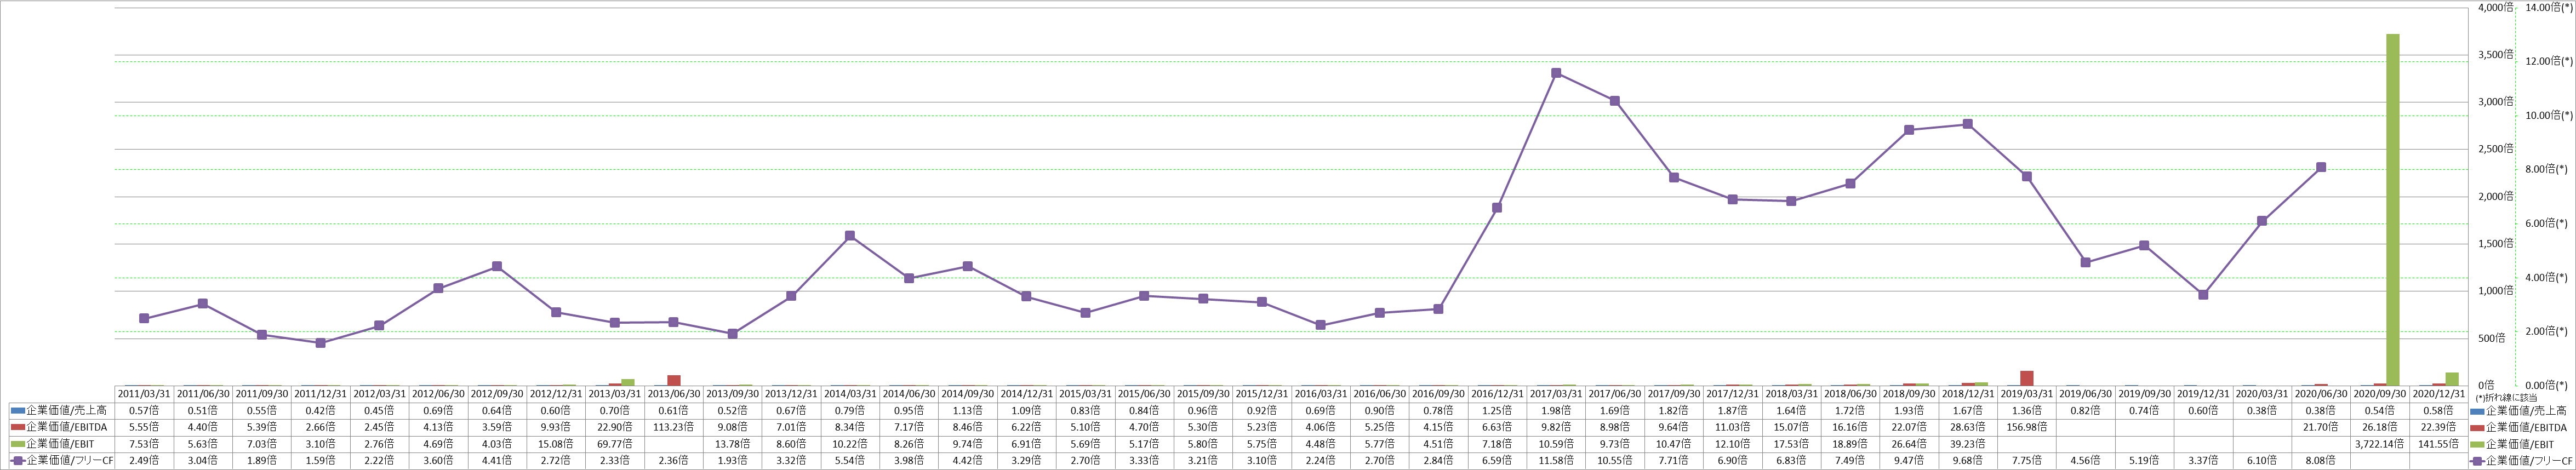The height and width of the screenshot is (470, 2576).
Task: Click the 5.54倍 free CF cell for 2014/03/31
Action: point(850,461)
